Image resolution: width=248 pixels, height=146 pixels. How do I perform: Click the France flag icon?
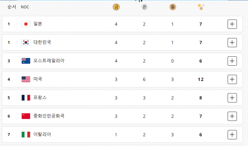tap(26, 98)
